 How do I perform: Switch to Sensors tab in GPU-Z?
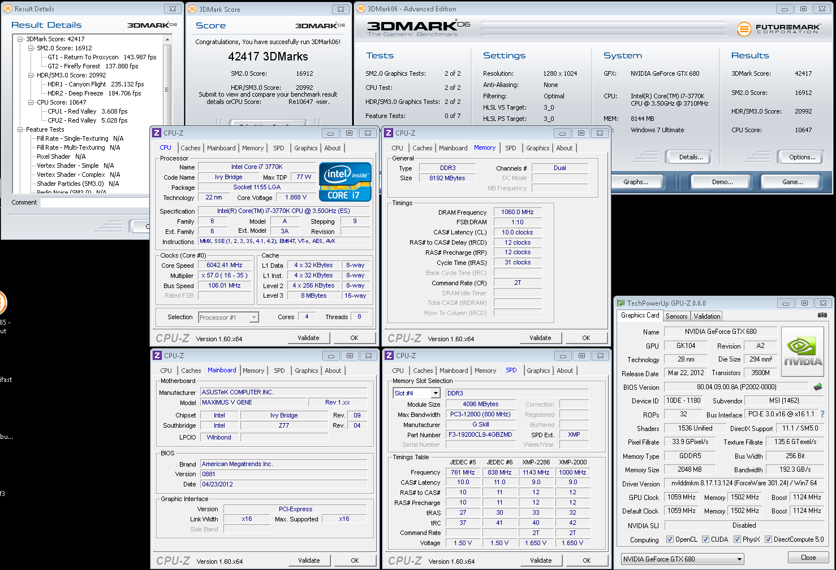(676, 316)
